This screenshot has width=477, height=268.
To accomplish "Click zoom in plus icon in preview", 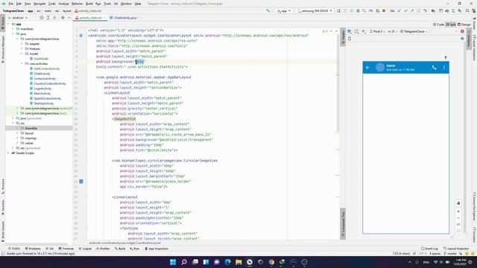I will (458, 211).
